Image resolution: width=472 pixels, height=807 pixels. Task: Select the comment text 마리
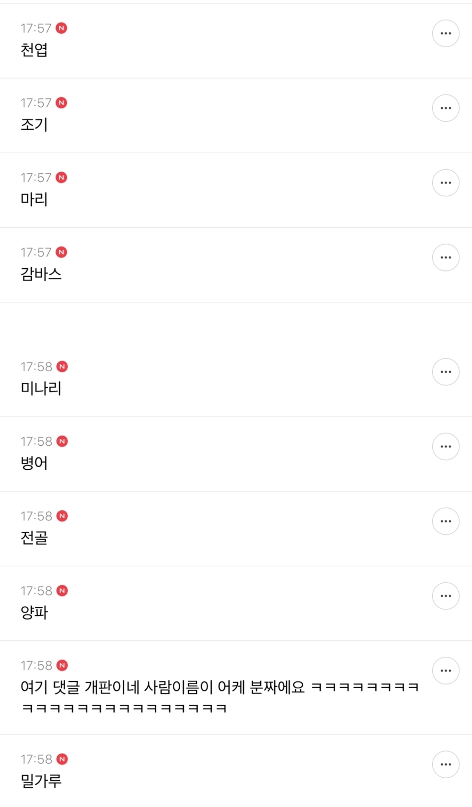coord(34,199)
